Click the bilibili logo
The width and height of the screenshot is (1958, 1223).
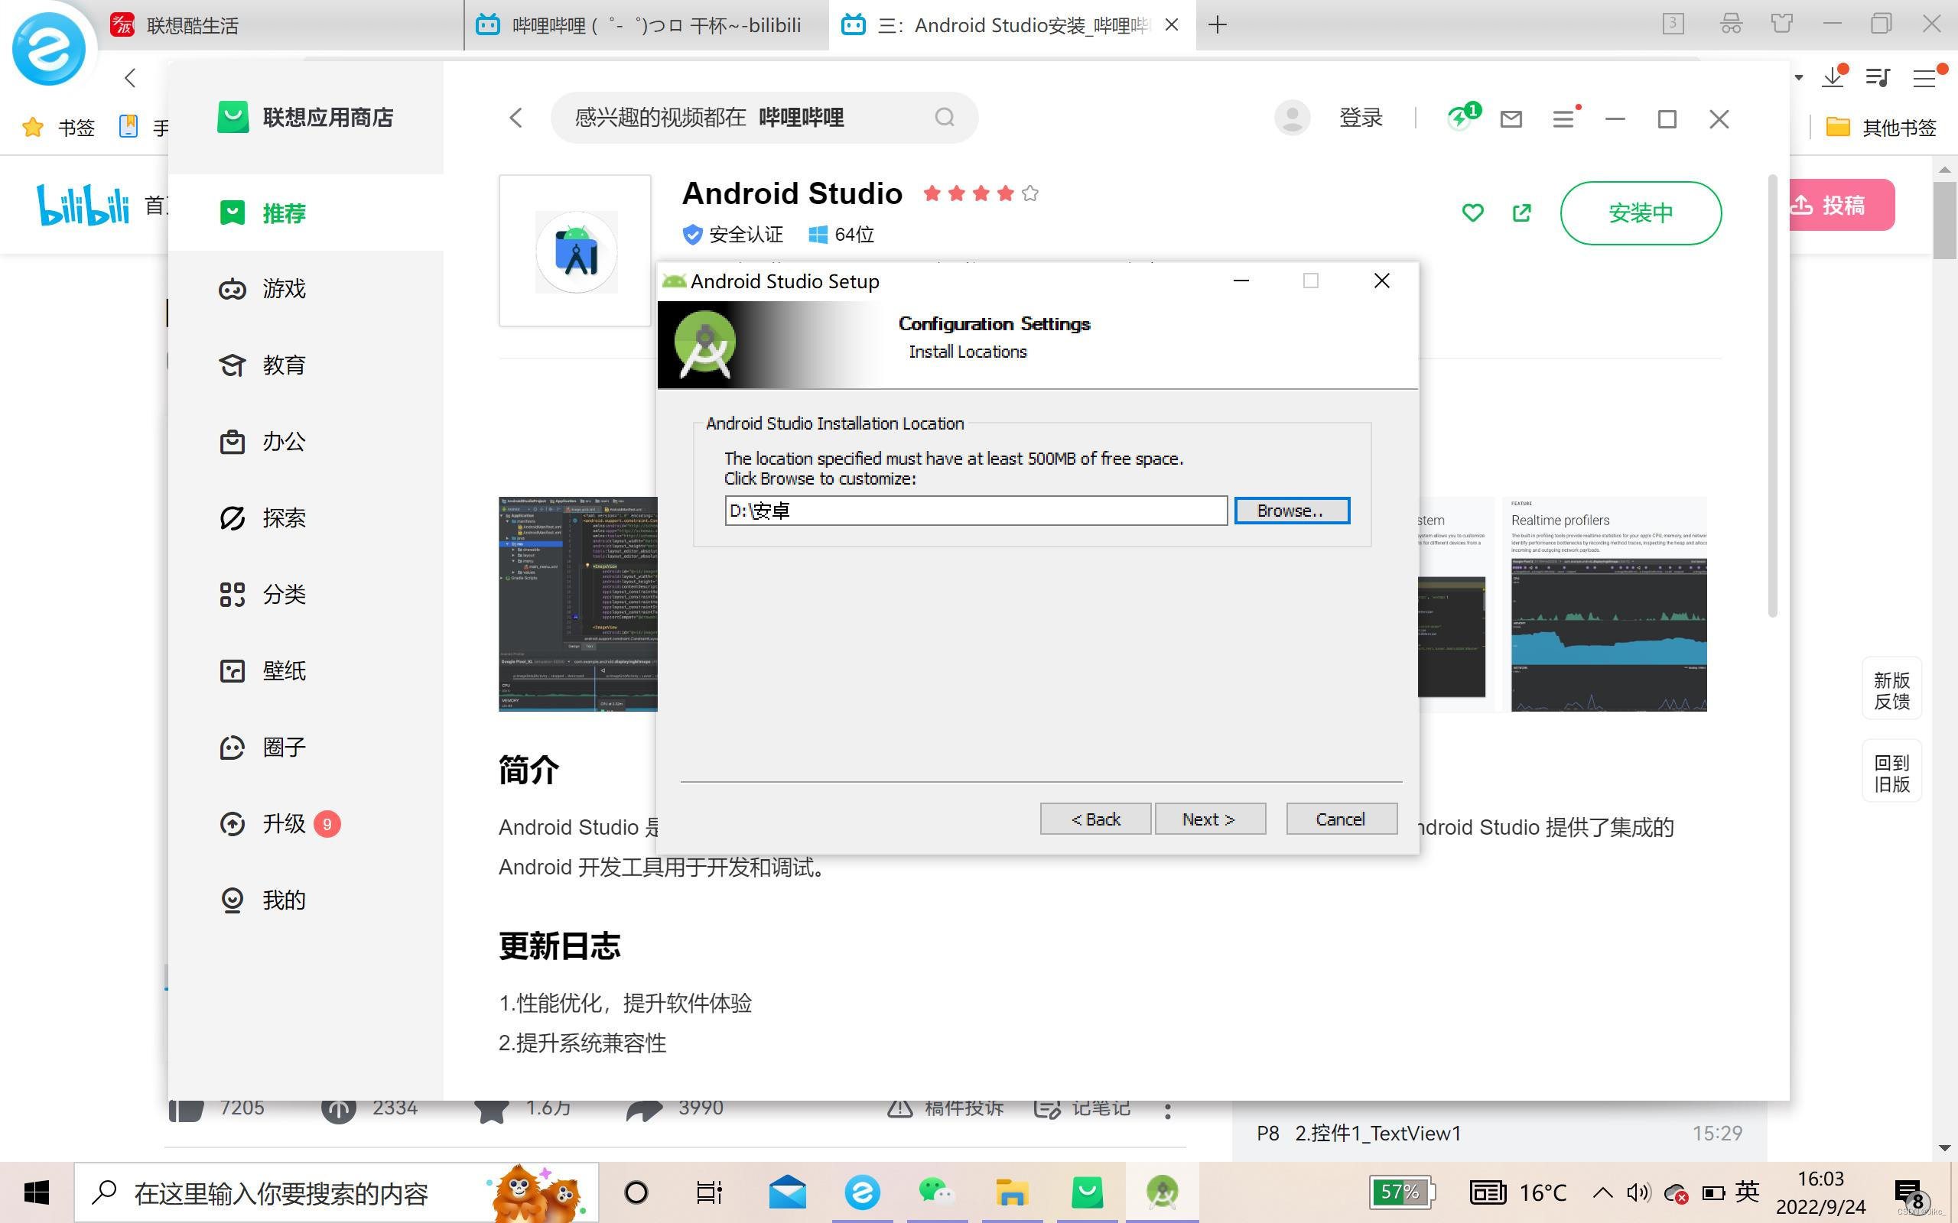(x=83, y=205)
